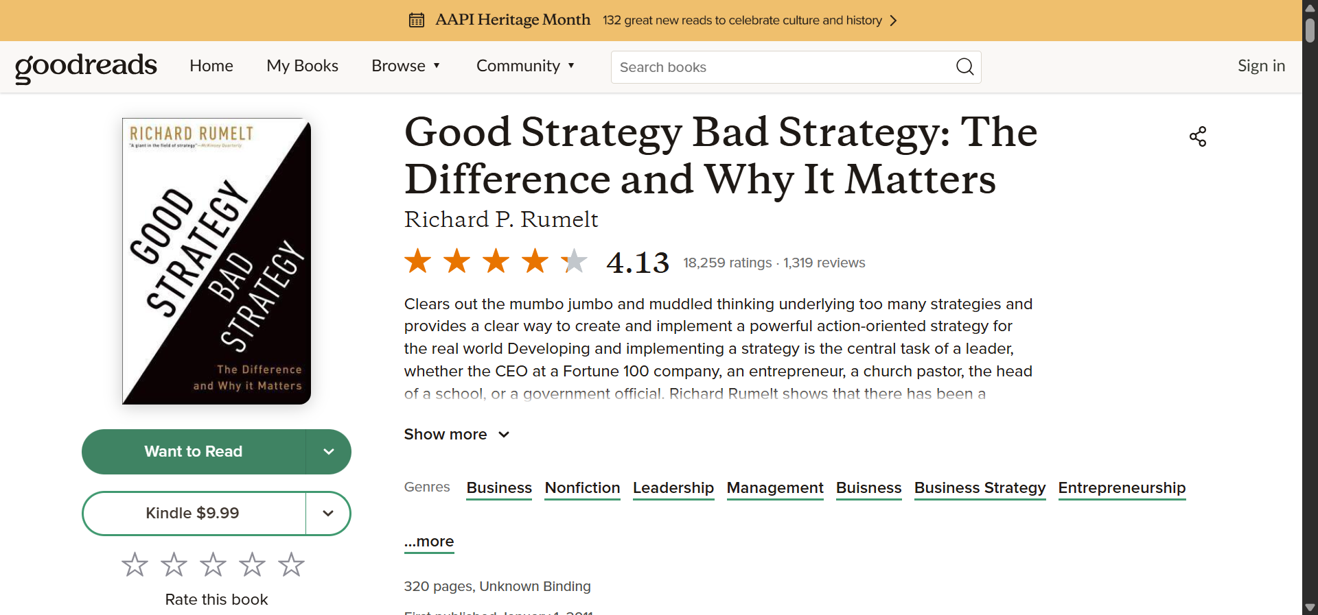Open the Want to Read shelf dropdown arrow
The height and width of the screenshot is (615, 1318).
click(x=328, y=452)
